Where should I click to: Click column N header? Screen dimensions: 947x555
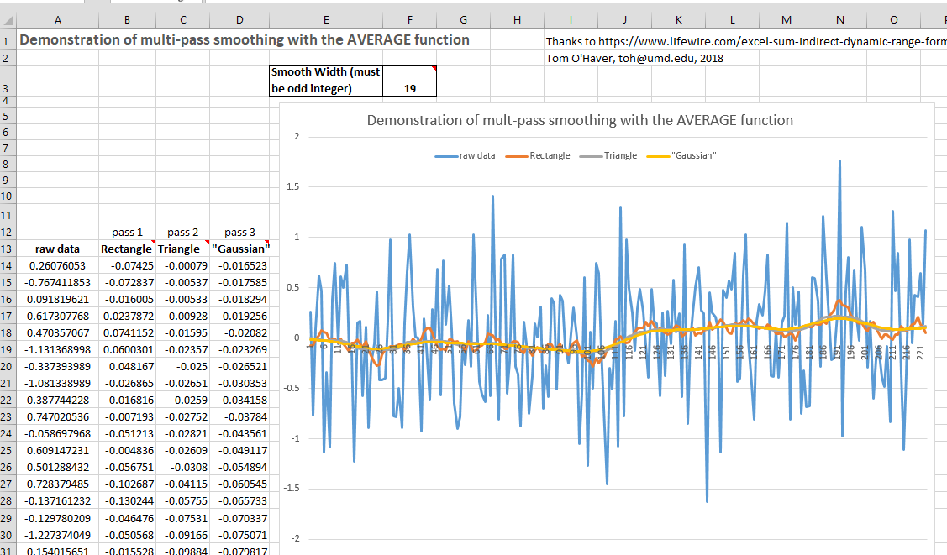[840, 20]
